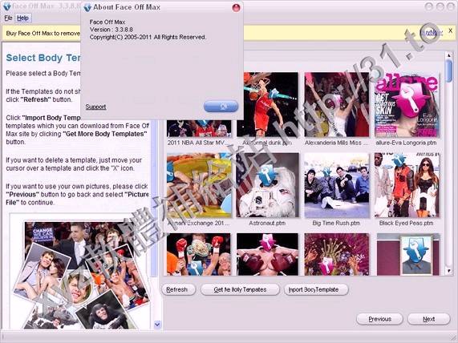Image resolution: width=458 pixels, height=343 pixels.
Task: Open the Support link
Action: tap(95, 107)
